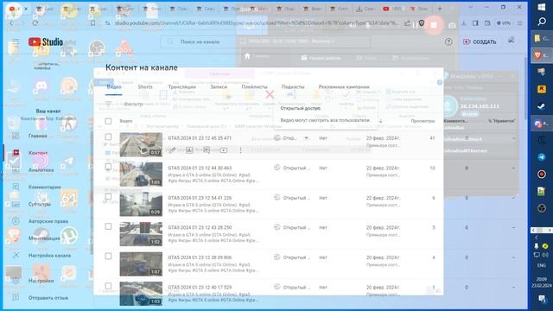Select checkbox for video GTA5 12 45 35 471
The image size is (553, 311).
[x=108, y=136]
